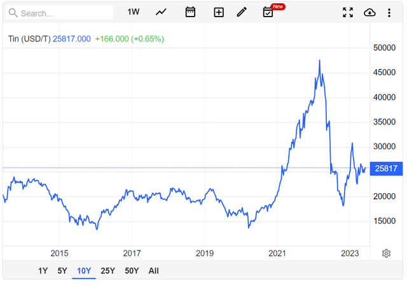Image resolution: width=407 pixels, height=284 pixels.
Task: Click the plus compare/add indicator icon
Action: [219, 12]
